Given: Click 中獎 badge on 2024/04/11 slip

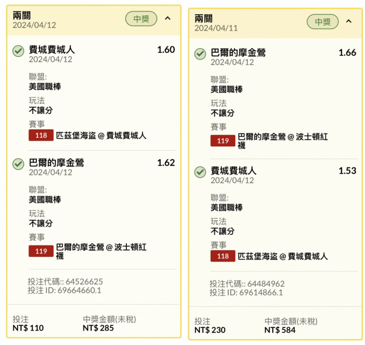Looking at the screenshot, I should [323, 22].
